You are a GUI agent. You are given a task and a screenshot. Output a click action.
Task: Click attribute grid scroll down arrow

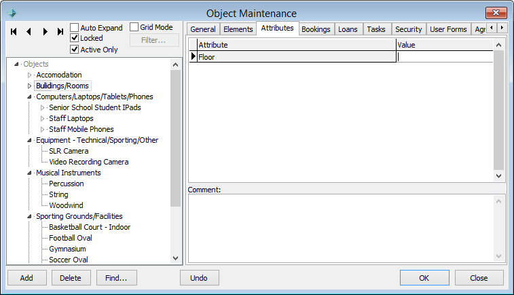[x=498, y=176]
